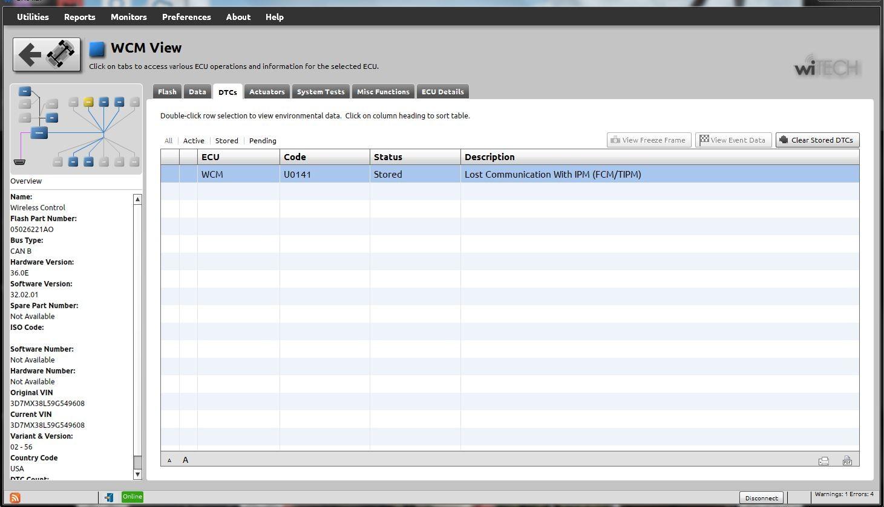This screenshot has height=507, width=884.
Task: Switch to the Data tab
Action: click(197, 92)
